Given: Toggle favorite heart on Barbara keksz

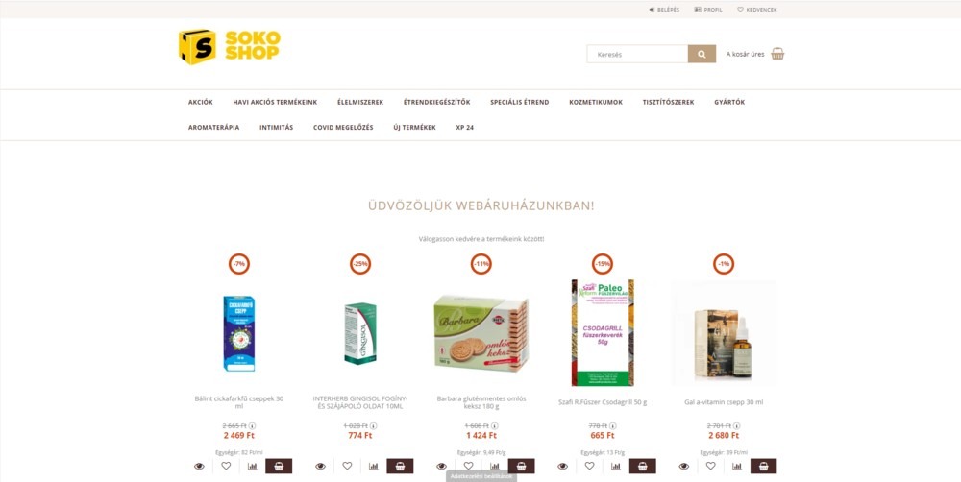Looking at the screenshot, I should [x=468, y=466].
